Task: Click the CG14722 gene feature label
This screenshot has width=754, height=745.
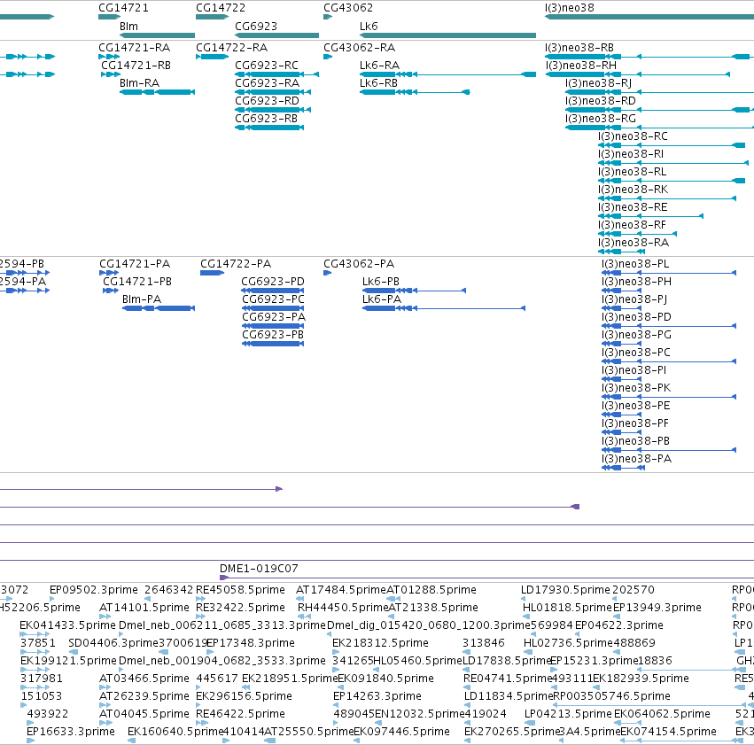Action: (221, 8)
